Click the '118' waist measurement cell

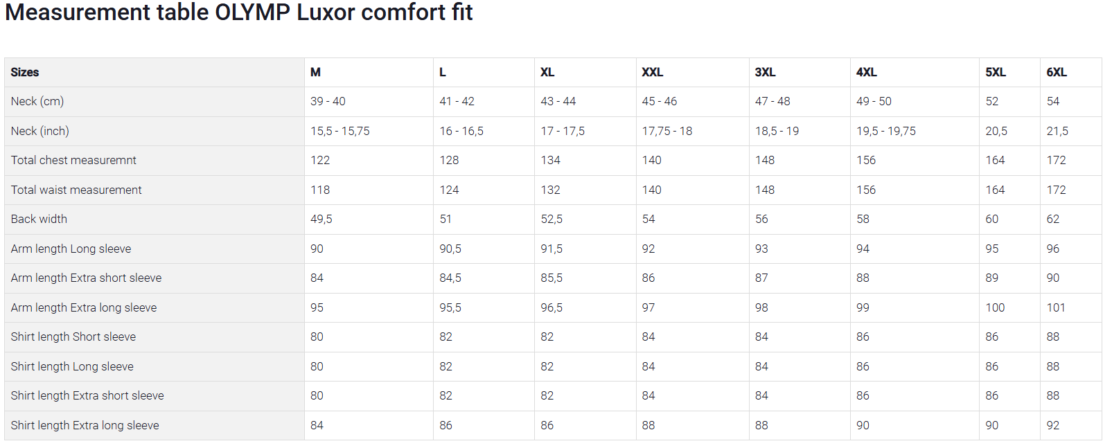[319, 190]
